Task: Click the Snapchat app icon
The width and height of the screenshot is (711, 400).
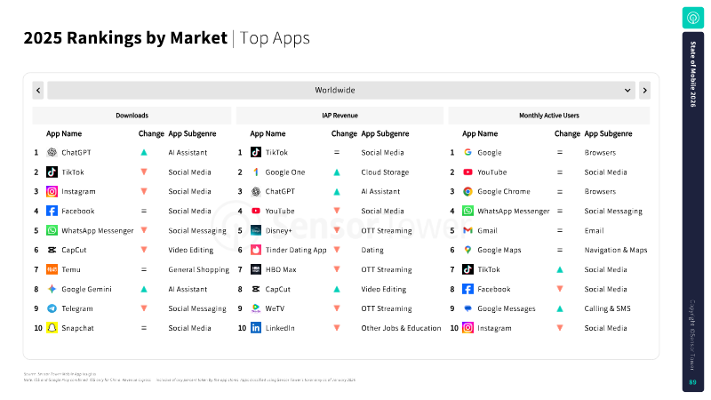Action: tap(52, 328)
